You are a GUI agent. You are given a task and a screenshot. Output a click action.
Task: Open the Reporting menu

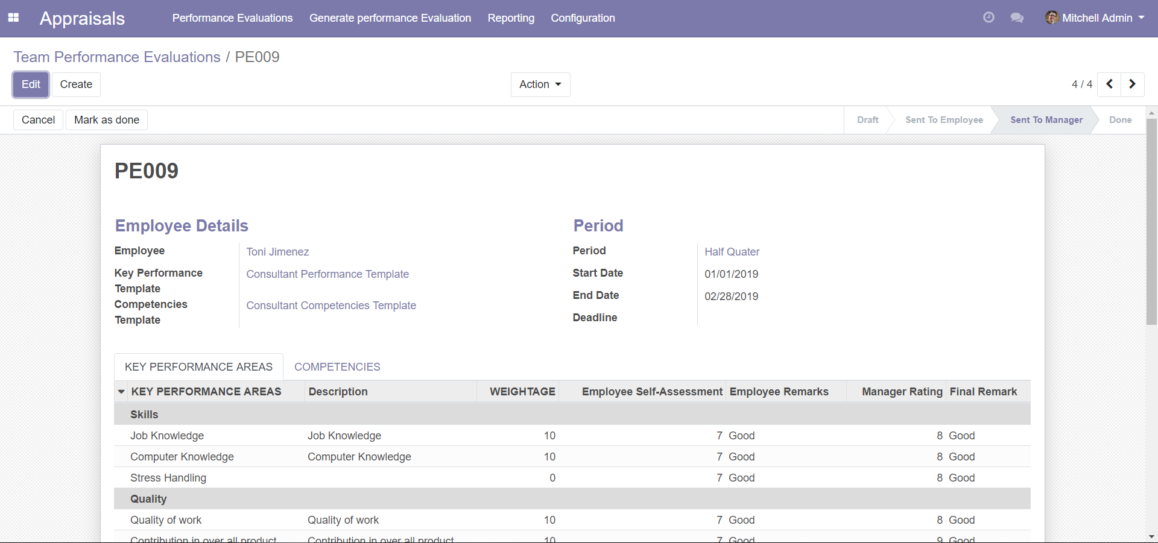coord(511,18)
